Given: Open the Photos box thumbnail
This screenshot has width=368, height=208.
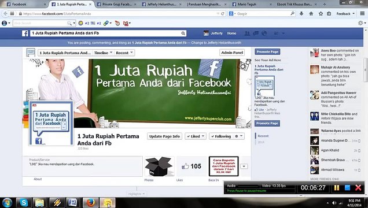Looking at the screenshot, I should pyautogui.click(x=159, y=166).
